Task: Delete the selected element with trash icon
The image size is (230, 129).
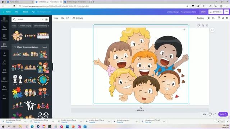Action: (x=227, y=18)
